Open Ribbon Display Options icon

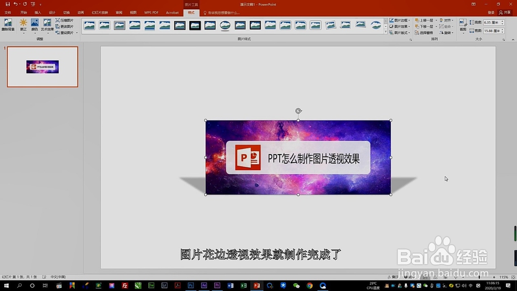coord(474,4)
